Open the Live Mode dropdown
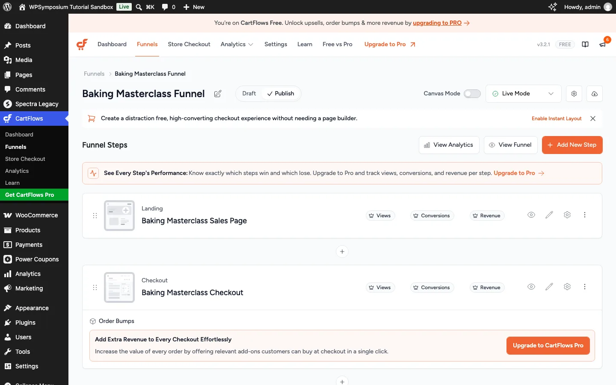 (524, 94)
